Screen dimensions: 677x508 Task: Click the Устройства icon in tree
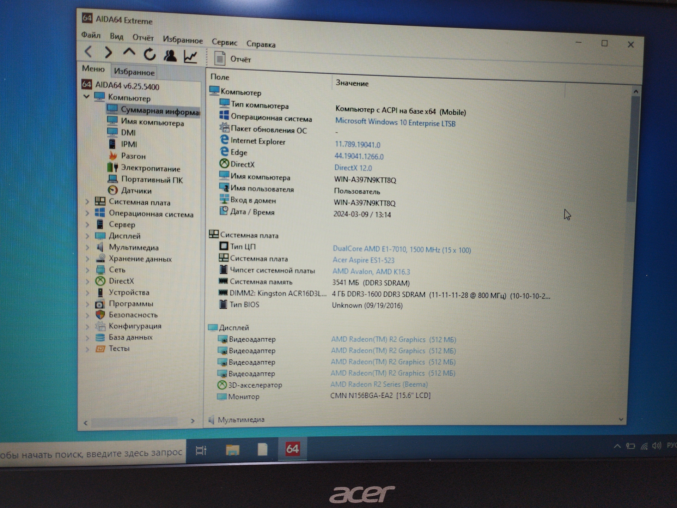pos(100,292)
